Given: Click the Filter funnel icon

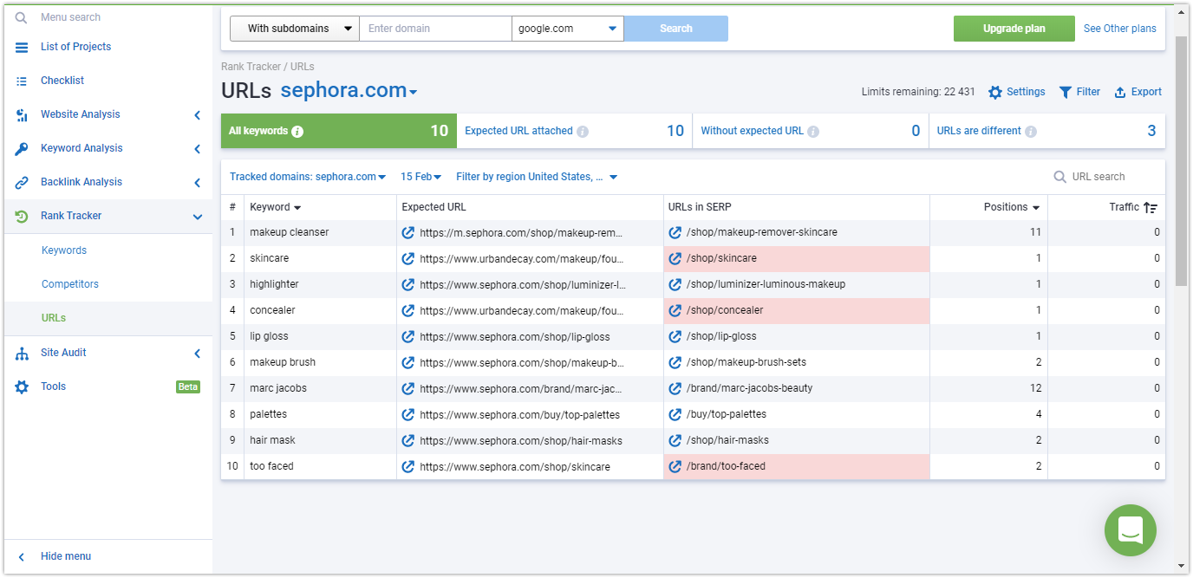Looking at the screenshot, I should coord(1066,92).
